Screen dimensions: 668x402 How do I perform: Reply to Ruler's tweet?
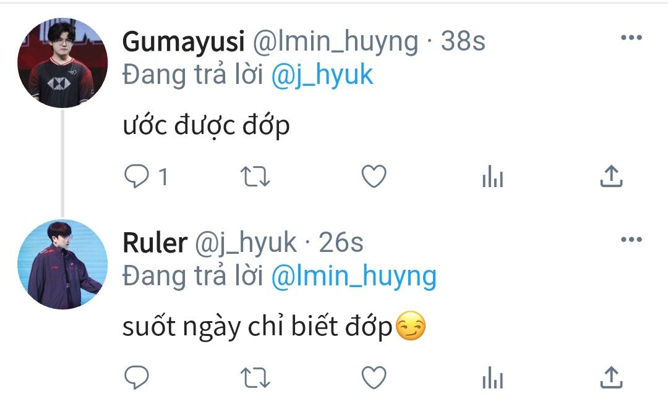click(135, 377)
